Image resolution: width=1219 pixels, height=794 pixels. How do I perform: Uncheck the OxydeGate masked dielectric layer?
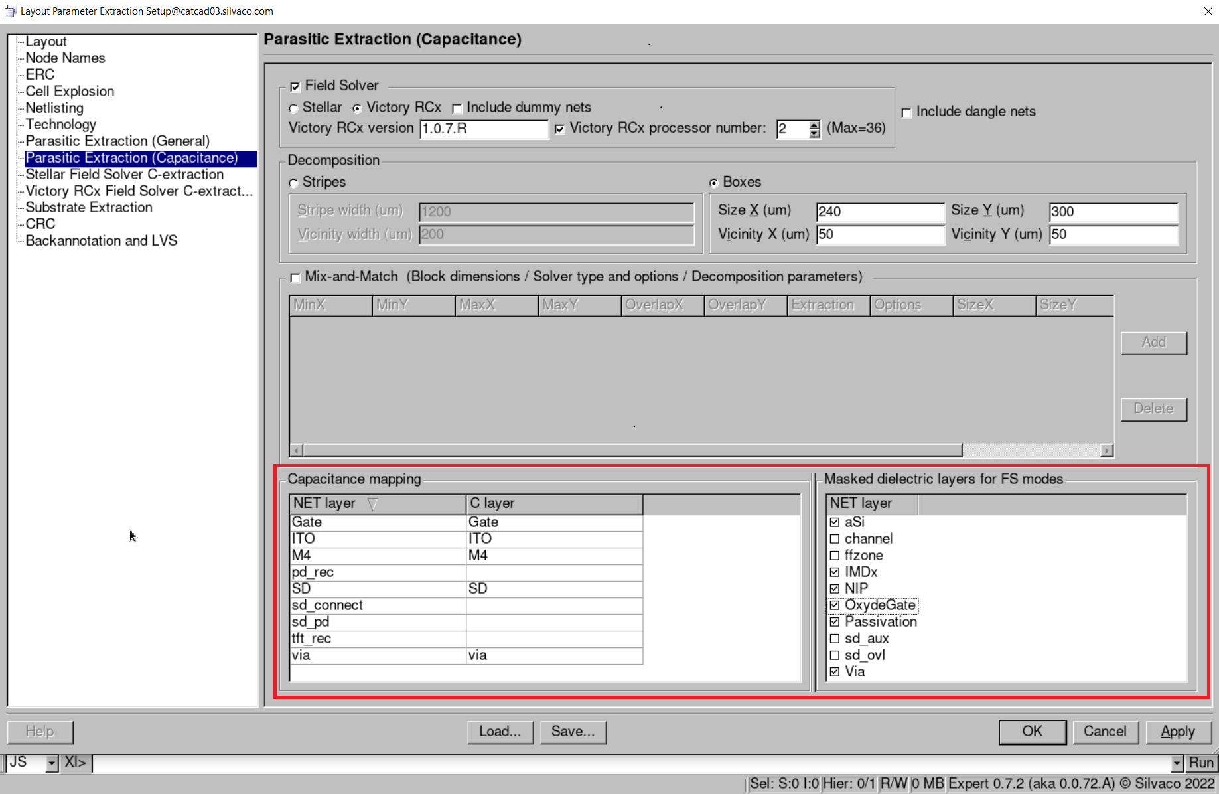[835, 605]
